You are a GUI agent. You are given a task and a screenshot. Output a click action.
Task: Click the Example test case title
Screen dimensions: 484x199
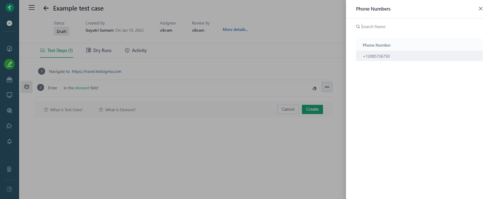(x=78, y=8)
